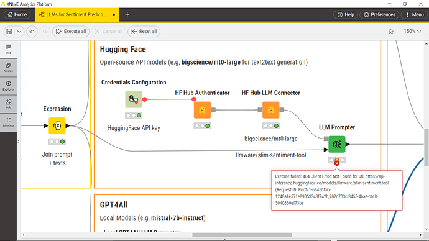The width and height of the screenshot is (429, 241).
Task: Click Credentials Configuration red output port
Action: tap(144, 99)
